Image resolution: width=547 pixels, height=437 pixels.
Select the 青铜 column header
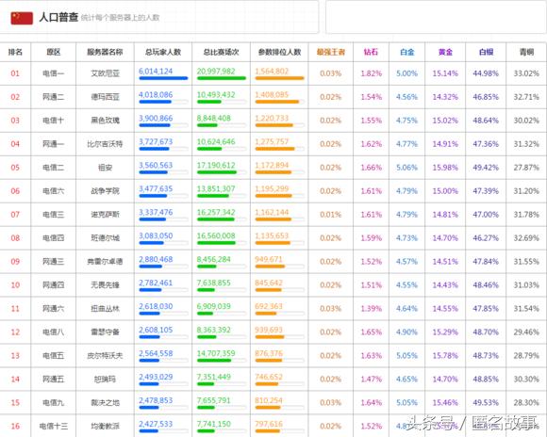(x=527, y=53)
